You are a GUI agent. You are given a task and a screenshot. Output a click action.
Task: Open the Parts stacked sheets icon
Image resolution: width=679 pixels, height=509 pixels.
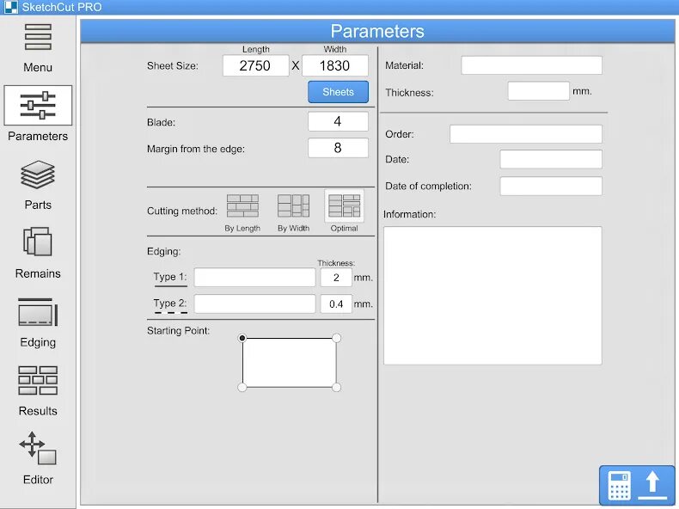point(38,175)
